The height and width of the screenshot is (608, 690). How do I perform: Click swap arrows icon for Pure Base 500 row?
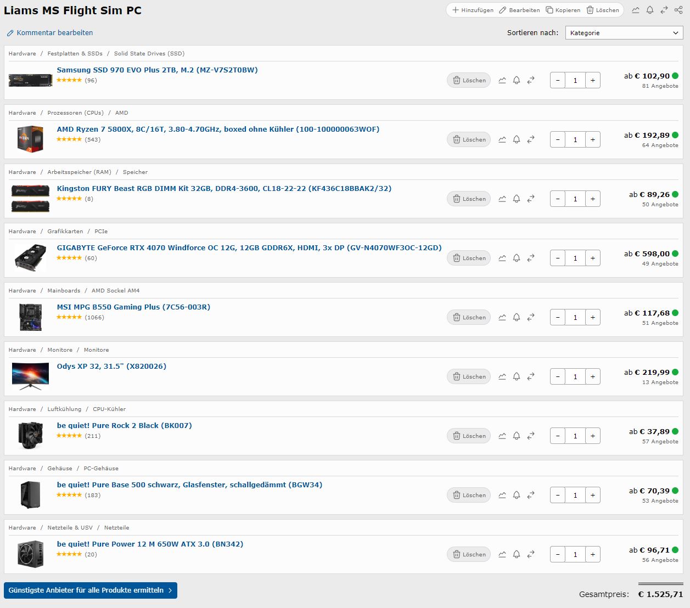531,495
